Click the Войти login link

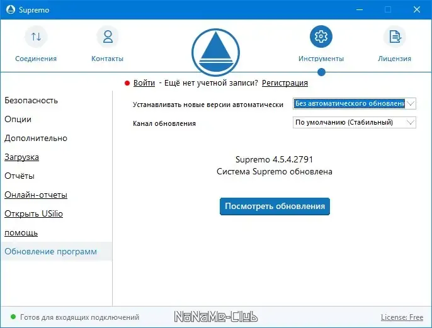tap(144, 83)
